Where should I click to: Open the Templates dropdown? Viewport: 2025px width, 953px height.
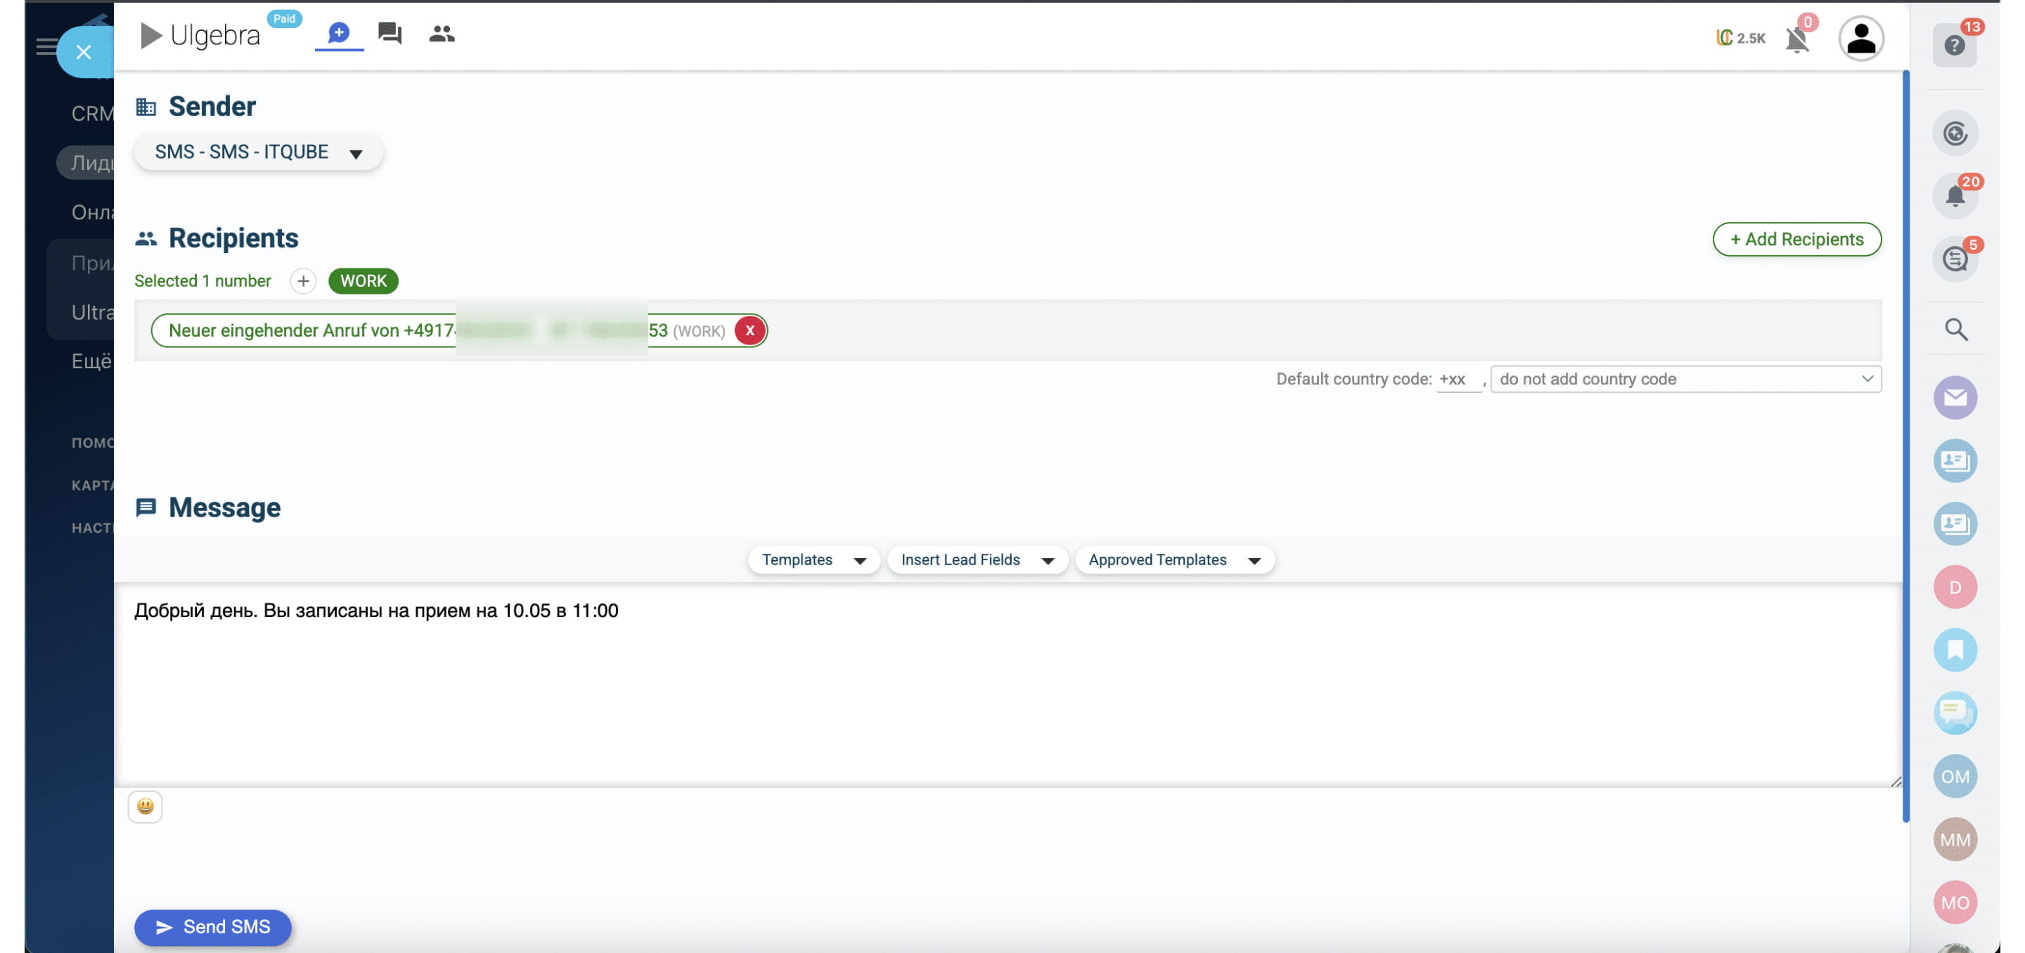pyautogui.click(x=813, y=559)
